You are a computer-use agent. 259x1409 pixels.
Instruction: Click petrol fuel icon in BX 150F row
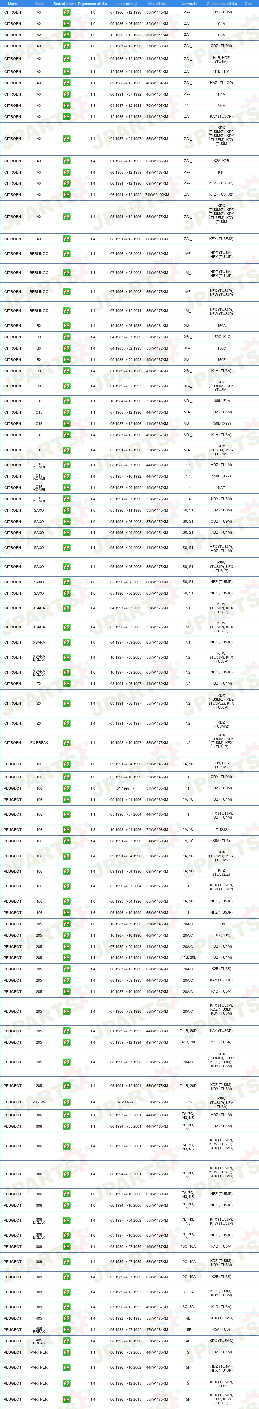66,360
